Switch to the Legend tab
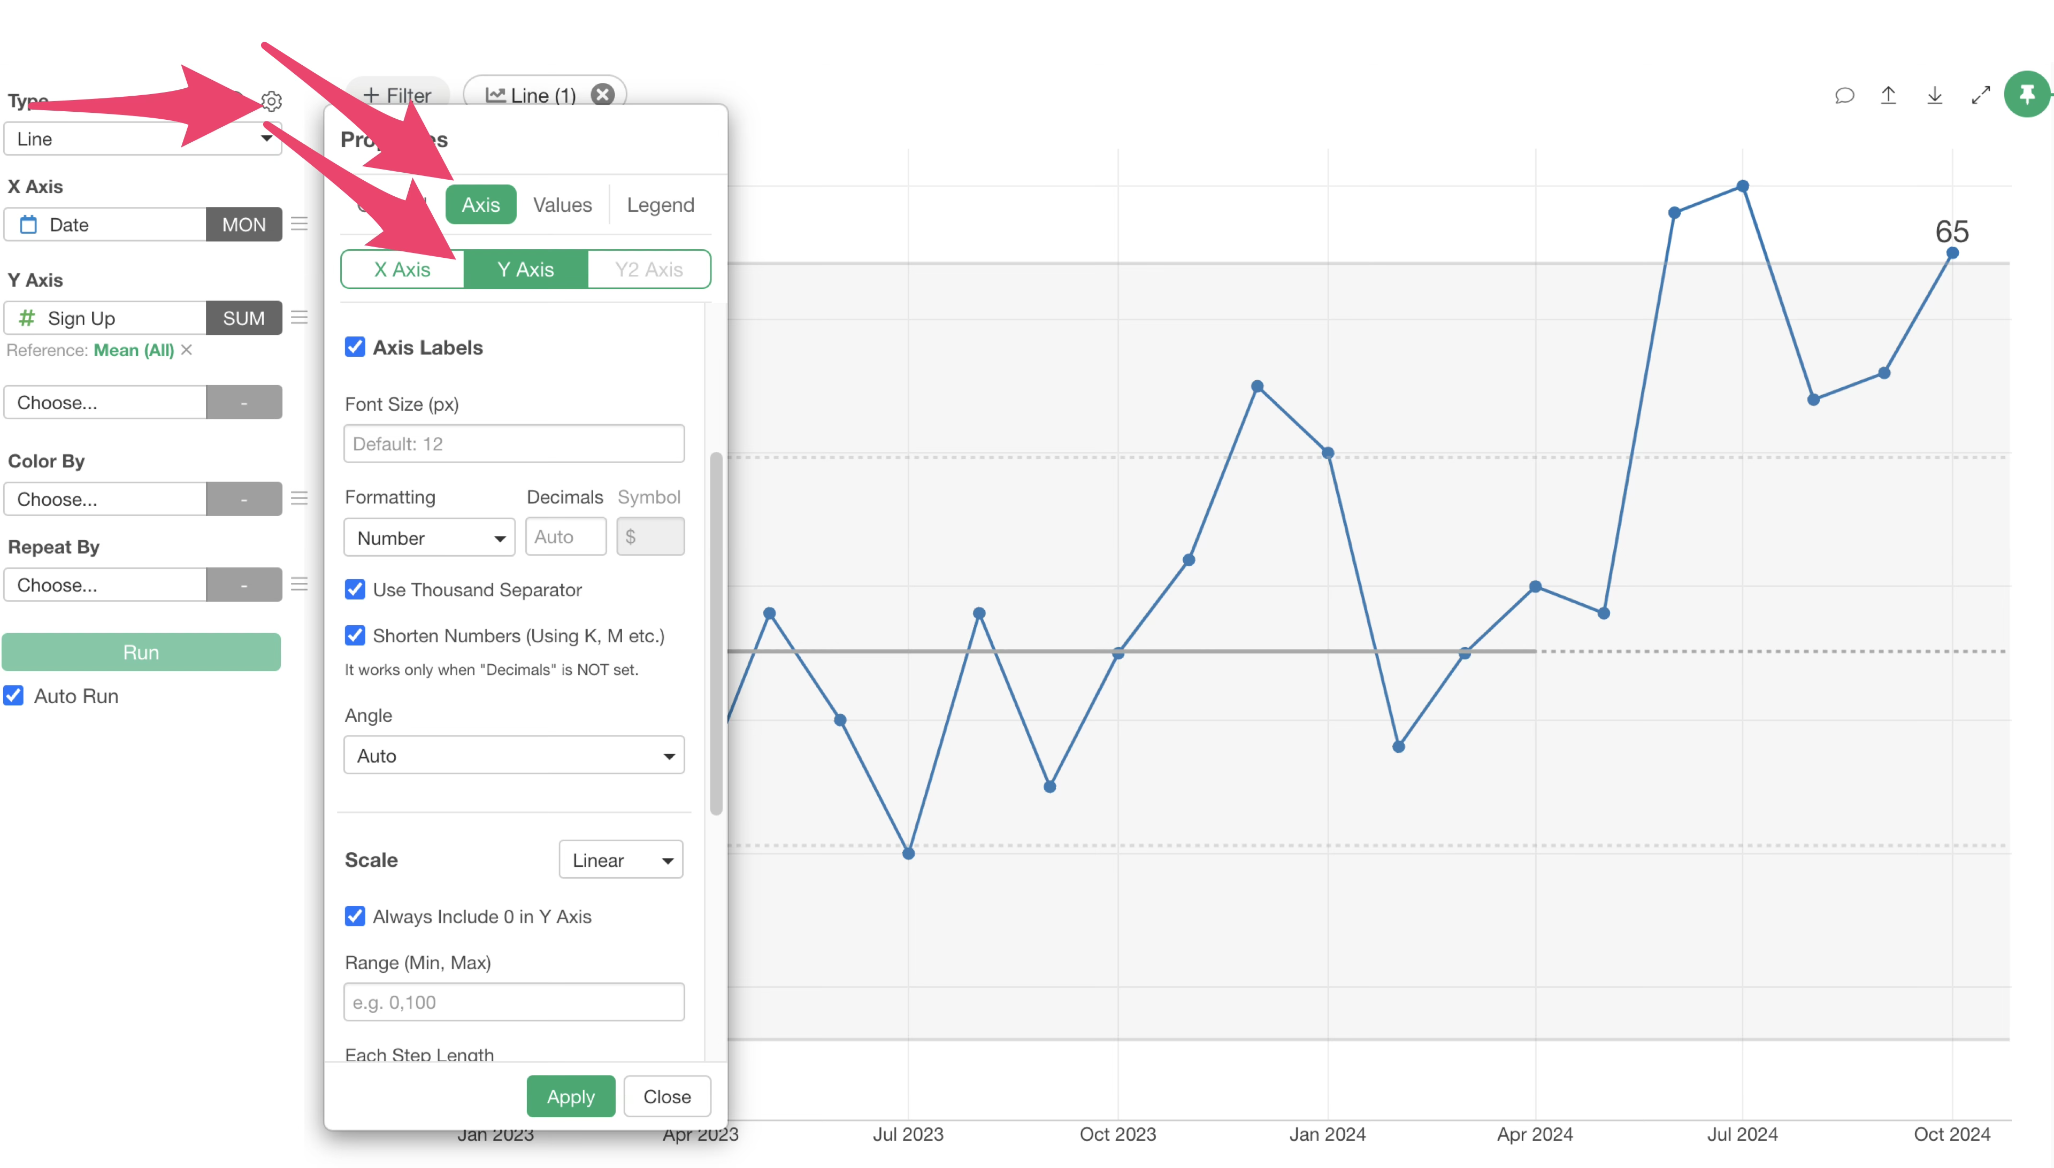The image size is (2054, 1168). click(x=660, y=204)
